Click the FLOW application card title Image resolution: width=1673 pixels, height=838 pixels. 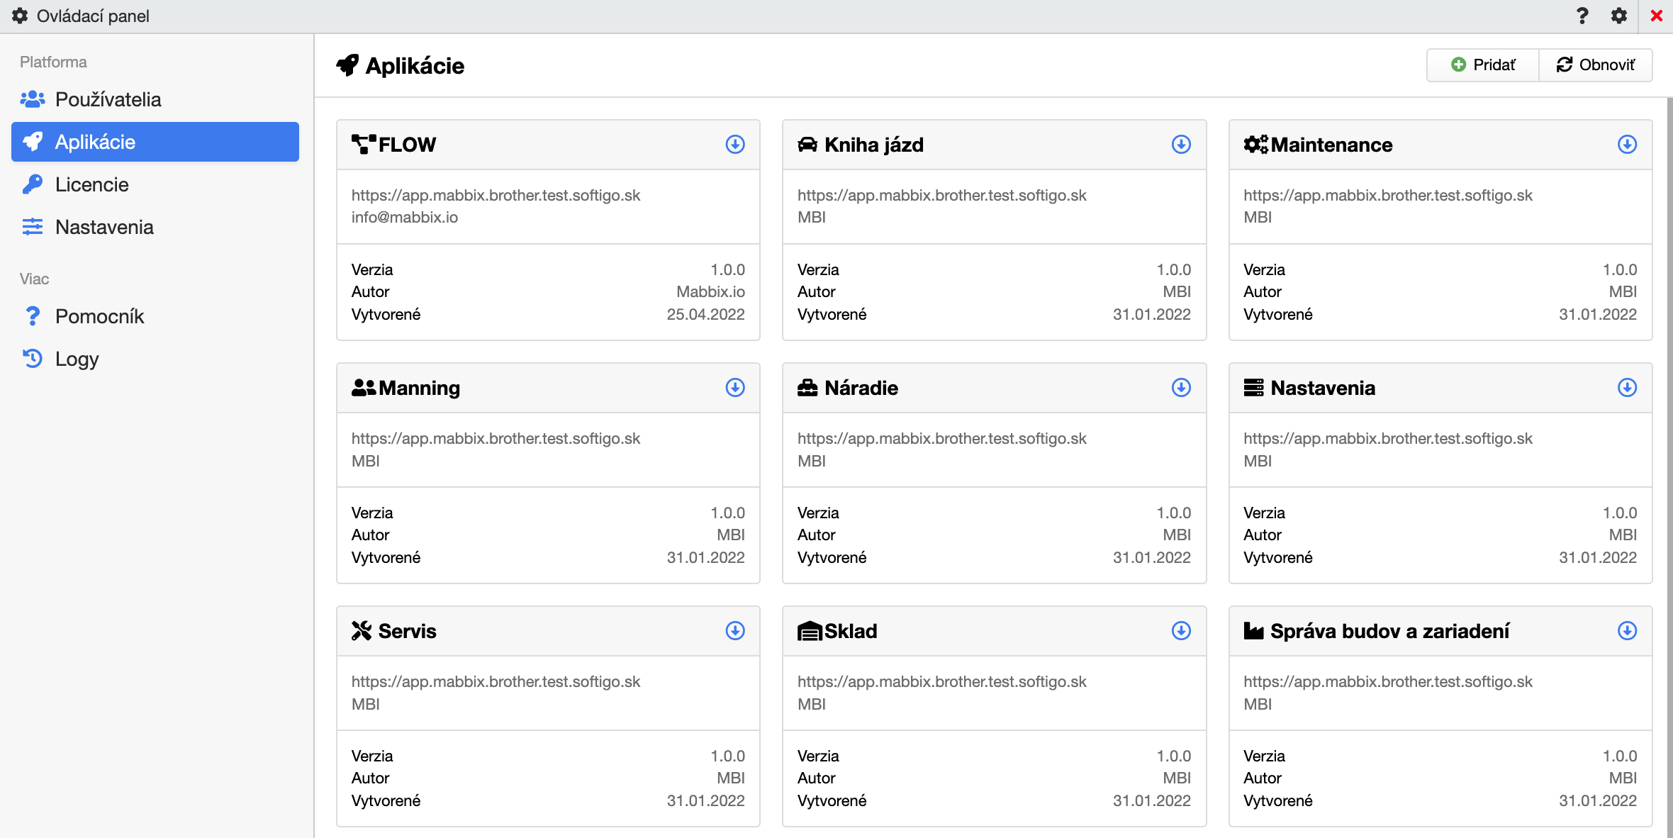(x=407, y=145)
